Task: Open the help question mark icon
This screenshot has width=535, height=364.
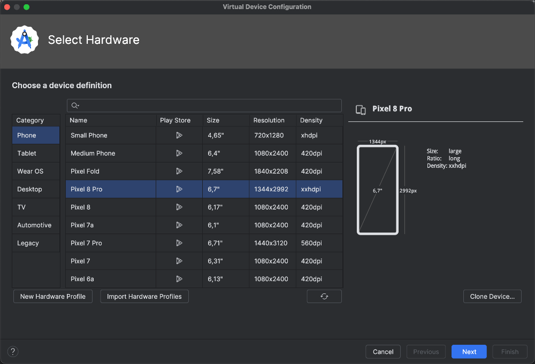Action: click(13, 352)
